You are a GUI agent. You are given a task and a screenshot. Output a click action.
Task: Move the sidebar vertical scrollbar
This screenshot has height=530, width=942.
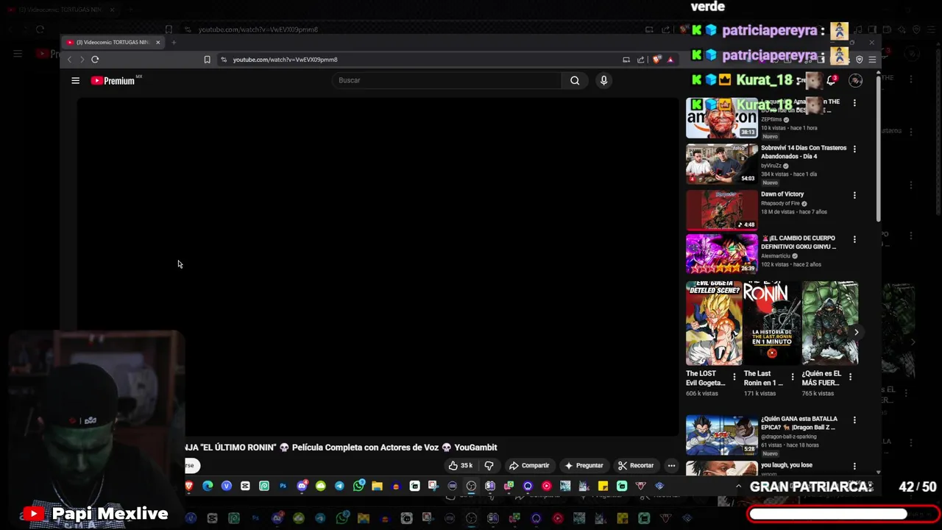point(878,147)
